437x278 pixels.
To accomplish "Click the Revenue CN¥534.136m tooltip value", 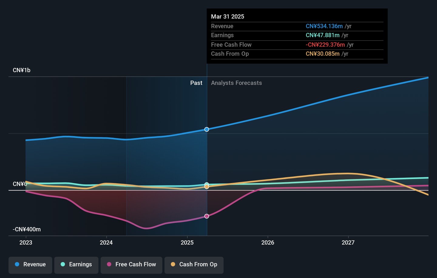I will click(x=324, y=26).
